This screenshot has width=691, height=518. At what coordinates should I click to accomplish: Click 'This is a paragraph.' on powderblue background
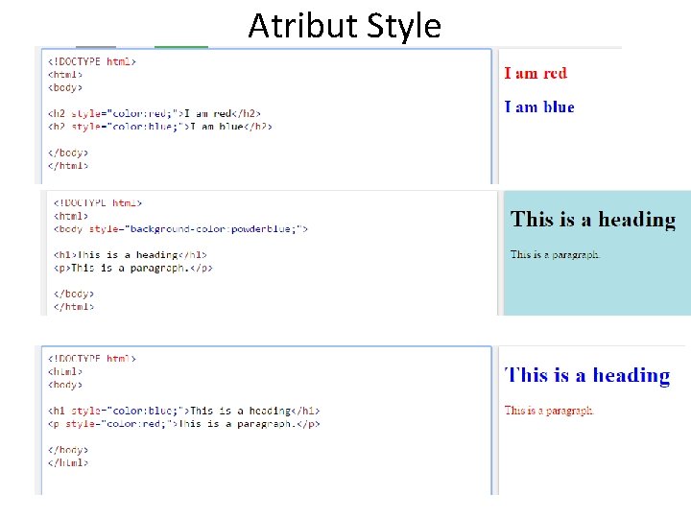pos(556,254)
